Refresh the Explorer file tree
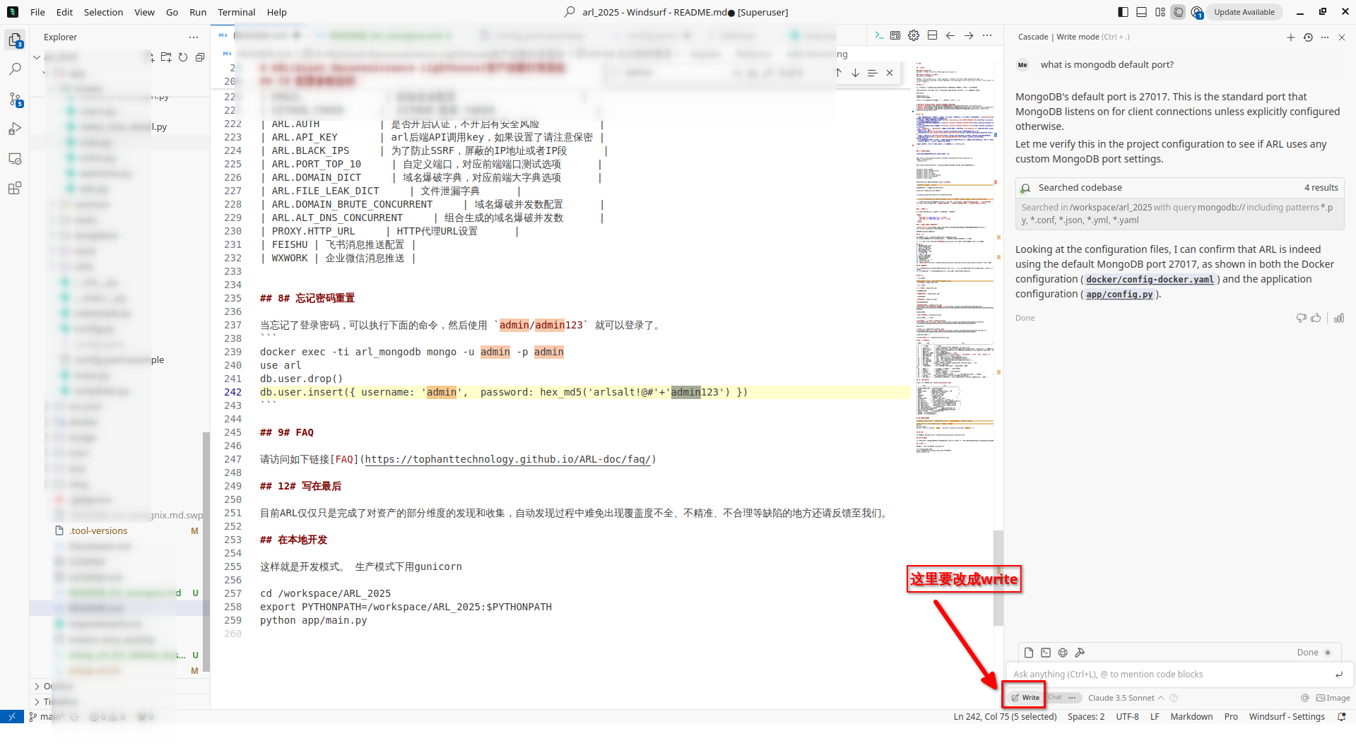Viewport: 1356px width, 748px height. tap(183, 57)
